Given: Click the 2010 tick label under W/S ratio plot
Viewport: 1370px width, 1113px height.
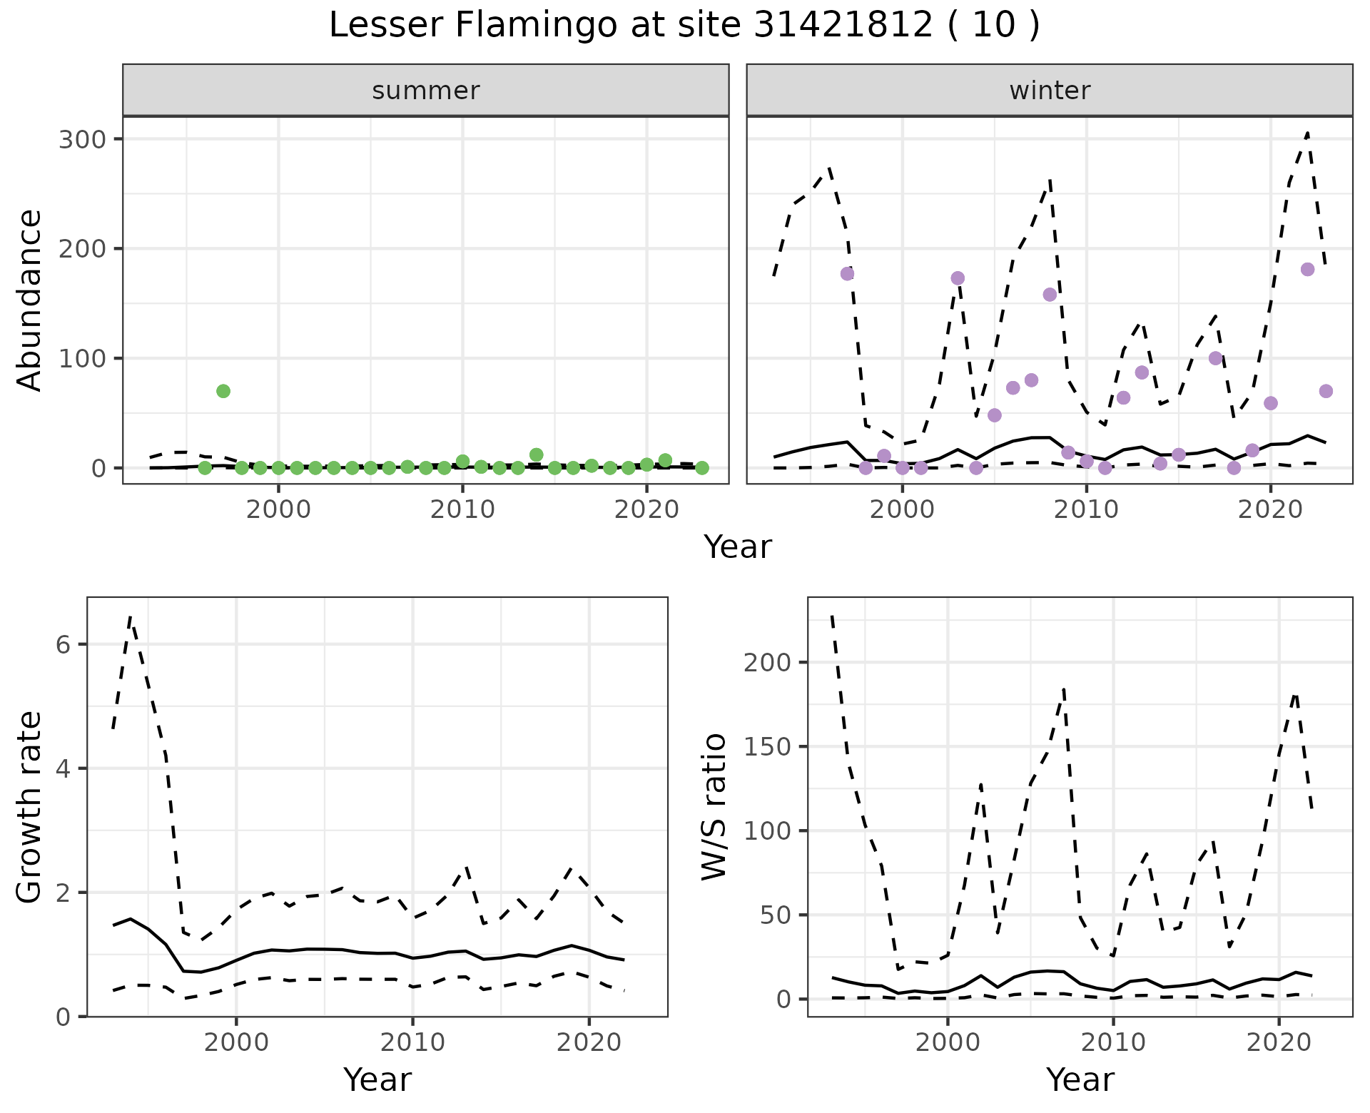Looking at the screenshot, I should [x=1112, y=1042].
